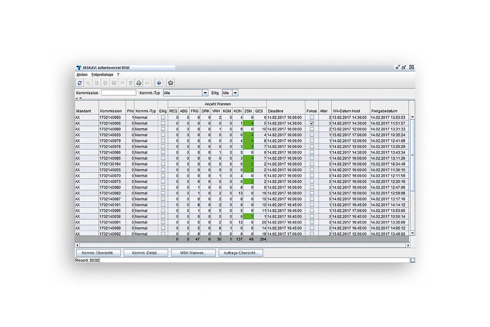490x327 pixels.
Task: Toggle Eilig checkbox for Kommission 1702130194
Action: coord(163,164)
